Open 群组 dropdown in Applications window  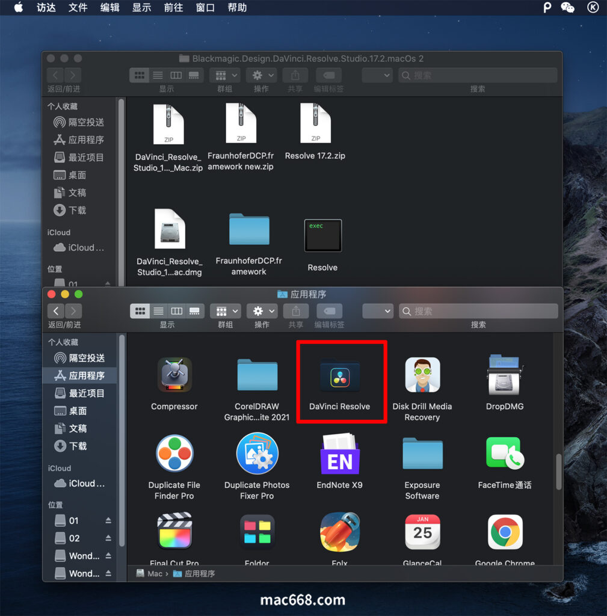click(x=226, y=311)
